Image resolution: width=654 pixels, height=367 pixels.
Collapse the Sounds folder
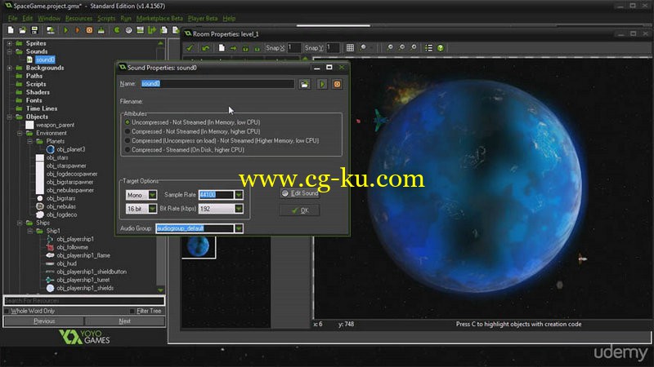9,51
